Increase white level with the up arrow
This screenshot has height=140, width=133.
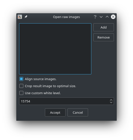[111, 100]
